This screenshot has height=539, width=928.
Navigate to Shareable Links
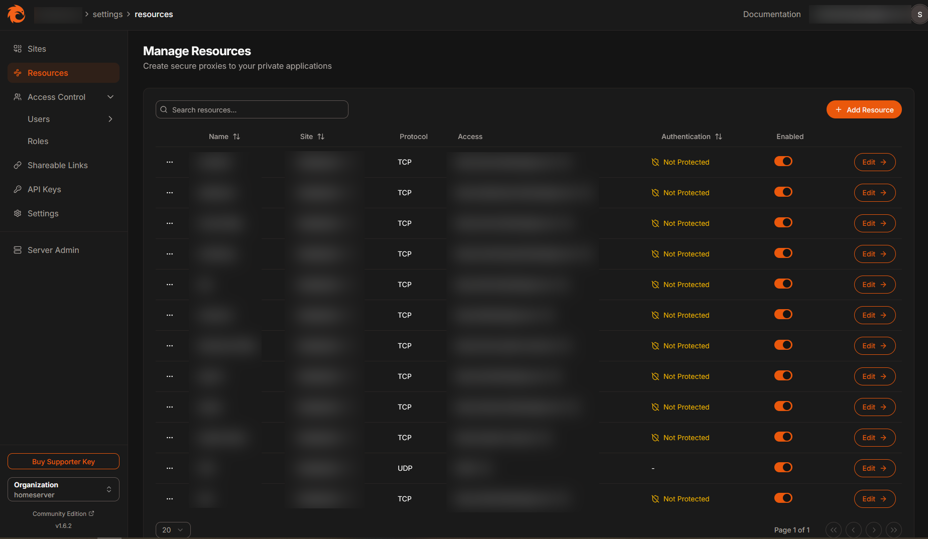tap(57, 165)
